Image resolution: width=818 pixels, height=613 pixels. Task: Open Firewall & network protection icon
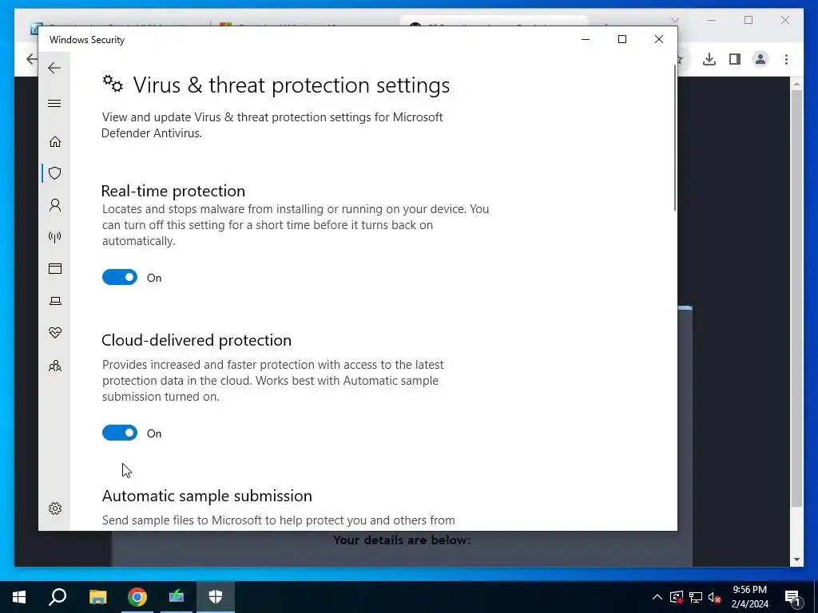pos(55,237)
